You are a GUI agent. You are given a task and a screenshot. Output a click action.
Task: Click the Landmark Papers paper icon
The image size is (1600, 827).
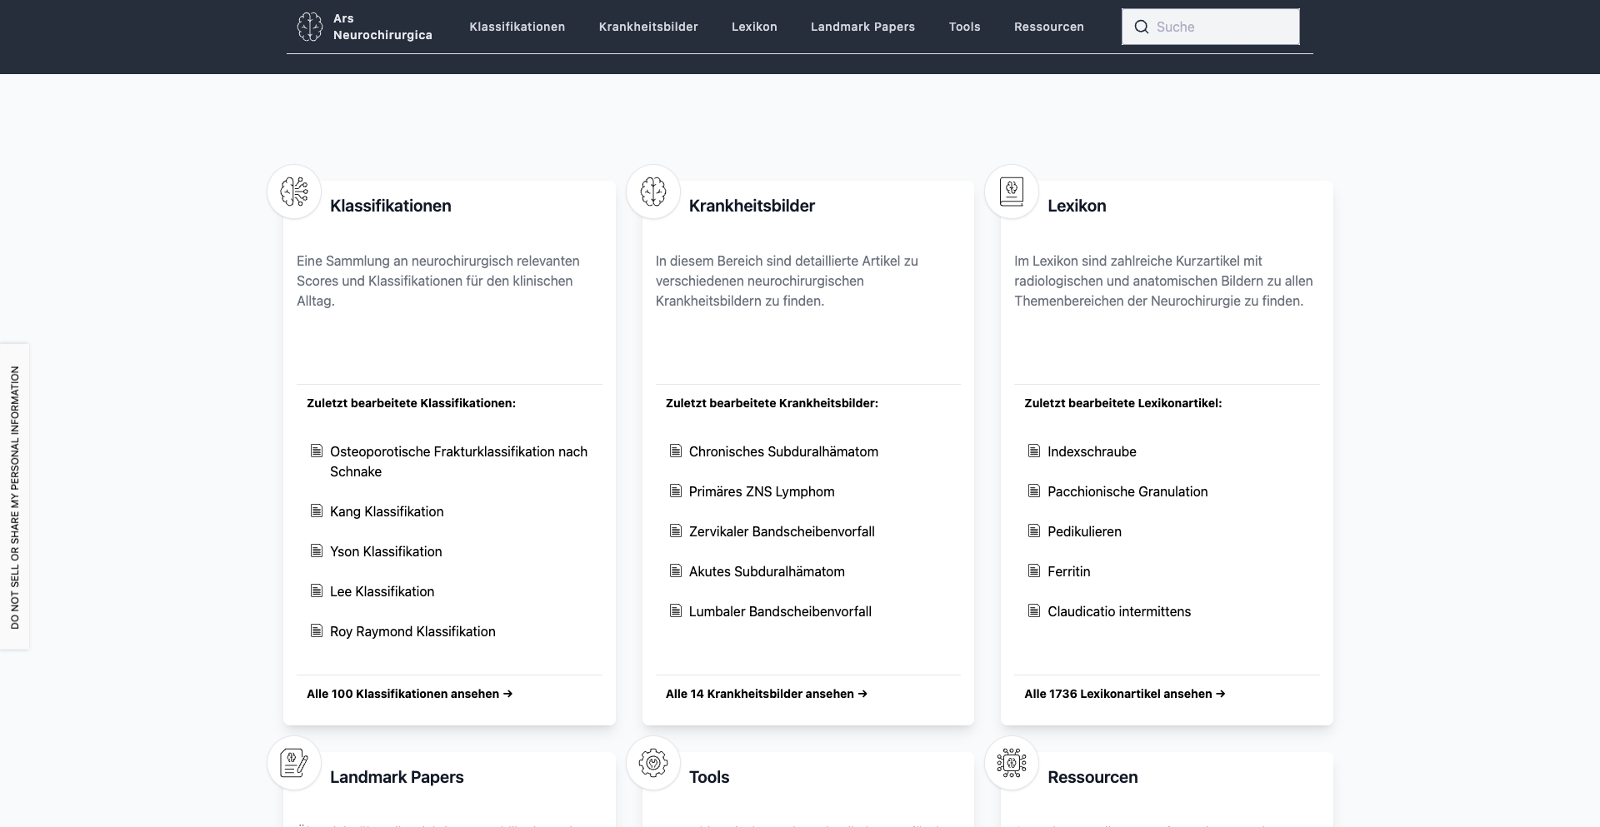coord(293,763)
